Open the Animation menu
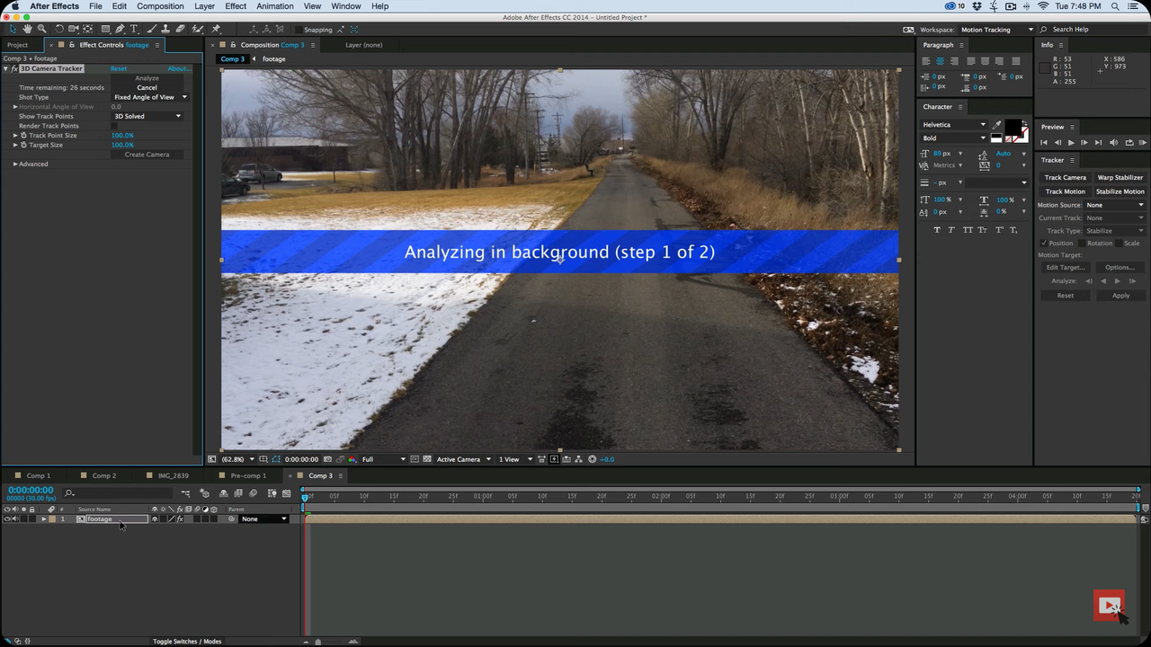The image size is (1151, 647). click(274, 6)
